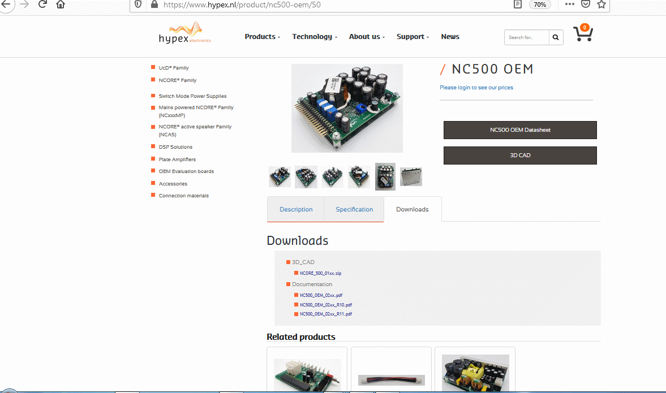
Task: Open the browser home page
Action: coord(61,5)
